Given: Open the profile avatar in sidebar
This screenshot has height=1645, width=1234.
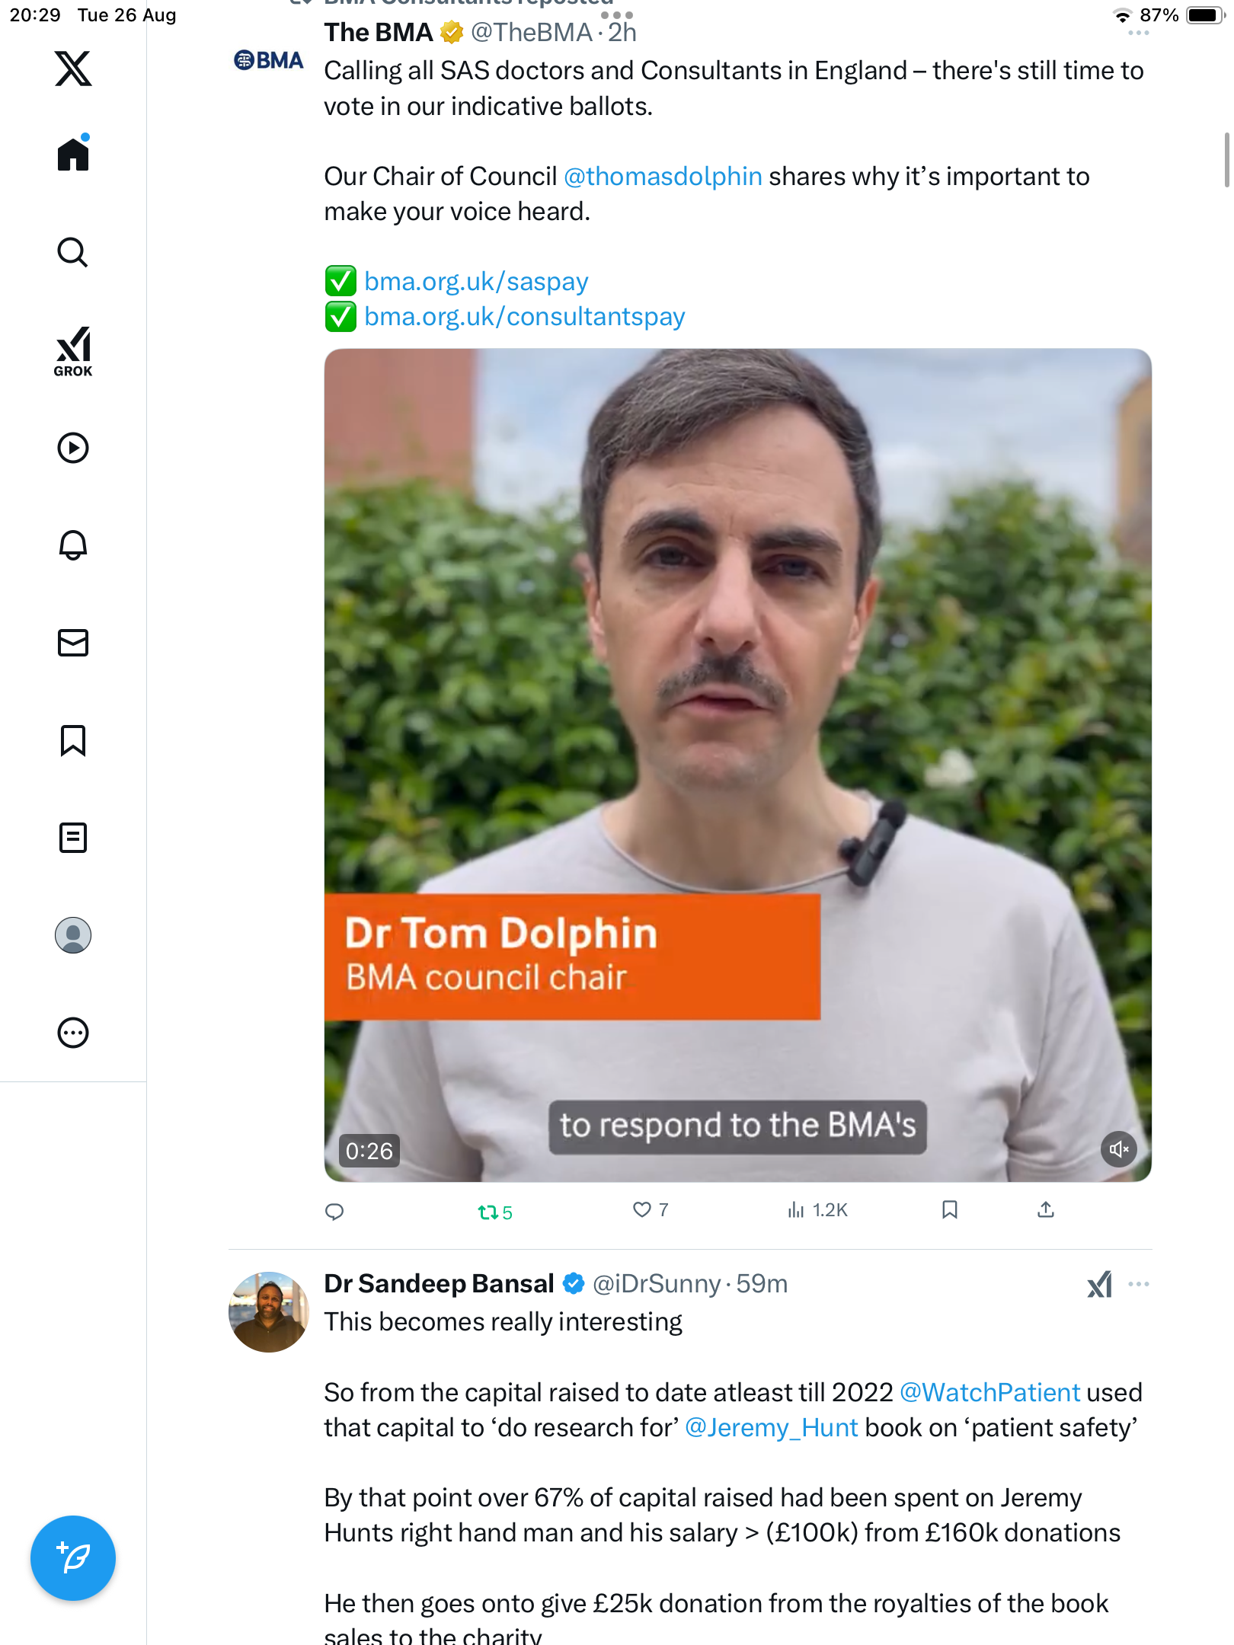Looking at the screenshot, I should point(73,935).
